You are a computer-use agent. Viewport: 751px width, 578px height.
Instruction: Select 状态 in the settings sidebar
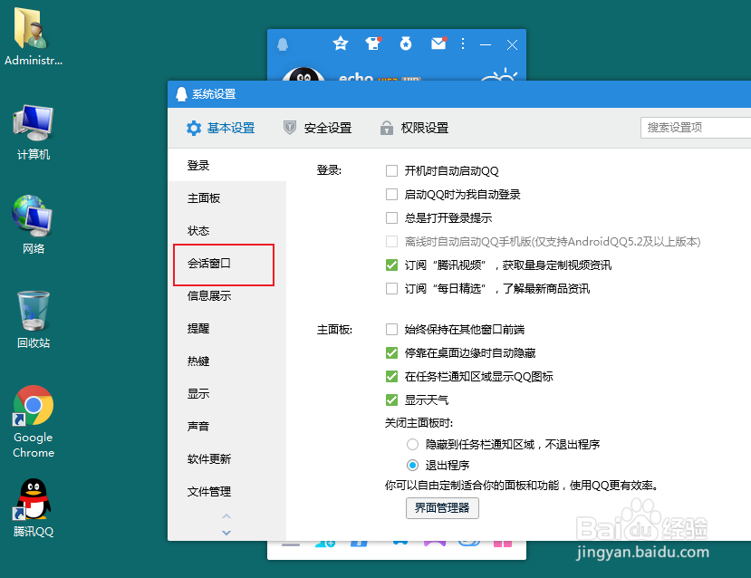[227, 231]
